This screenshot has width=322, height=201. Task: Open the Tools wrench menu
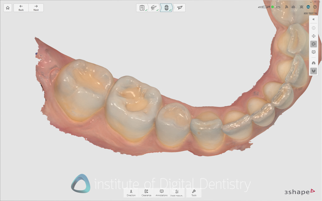coord(194,193)
